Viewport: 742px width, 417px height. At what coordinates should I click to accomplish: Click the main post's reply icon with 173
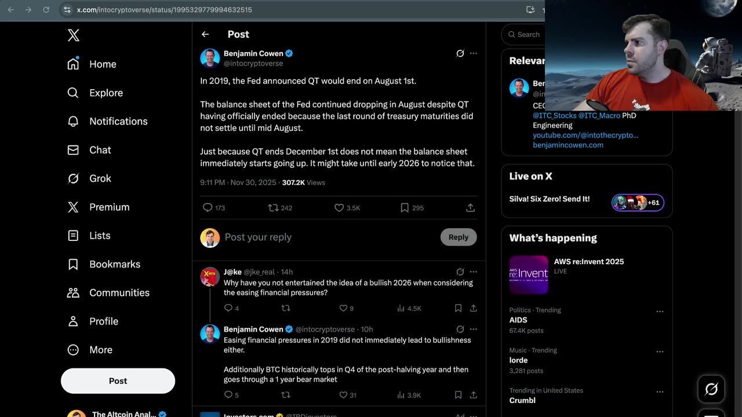[208, 207]
